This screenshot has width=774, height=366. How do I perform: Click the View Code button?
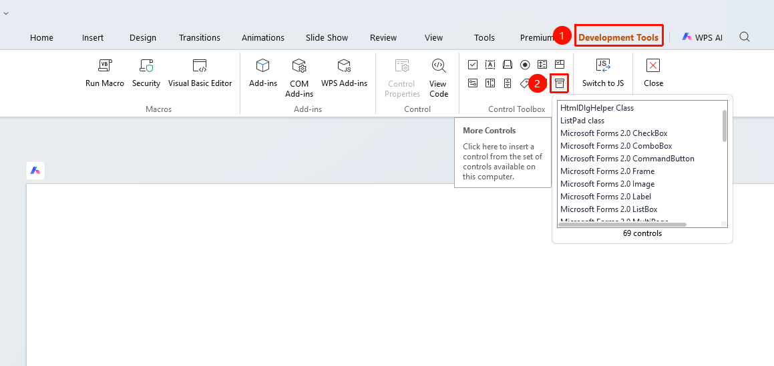438,79
